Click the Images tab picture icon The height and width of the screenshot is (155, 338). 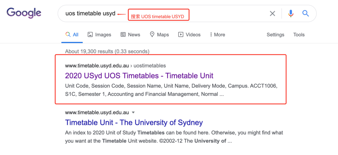(90, 34)
